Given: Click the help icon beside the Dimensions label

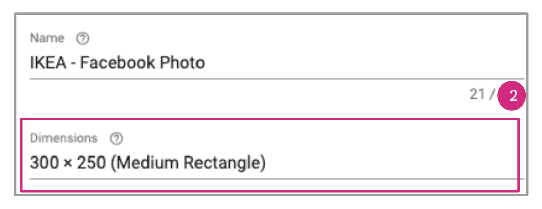Looking at the screenshot, I should point(117,138).
